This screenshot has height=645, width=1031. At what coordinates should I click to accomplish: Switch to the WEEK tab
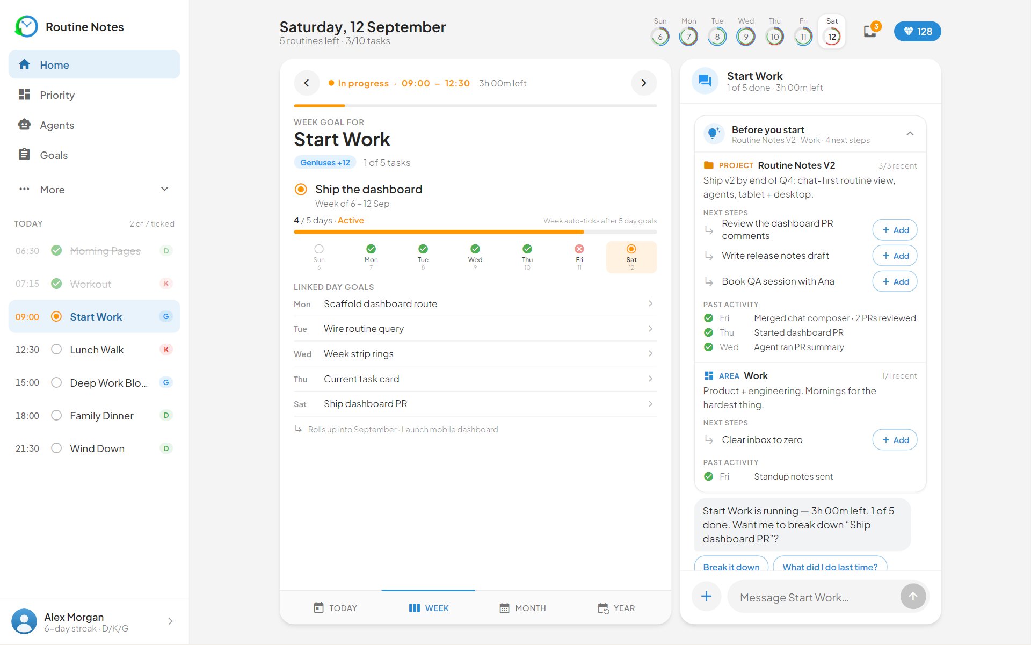click(x=429, y=608)
